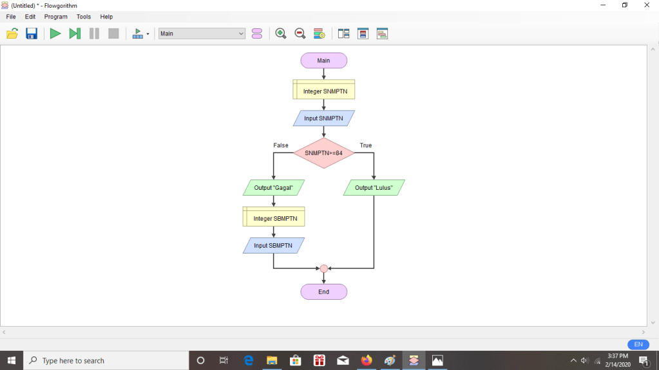
Task: Select the Output "Lulus" shape
Action: point(374,188)
